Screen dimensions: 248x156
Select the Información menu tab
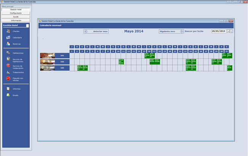(x=16, y=21)
